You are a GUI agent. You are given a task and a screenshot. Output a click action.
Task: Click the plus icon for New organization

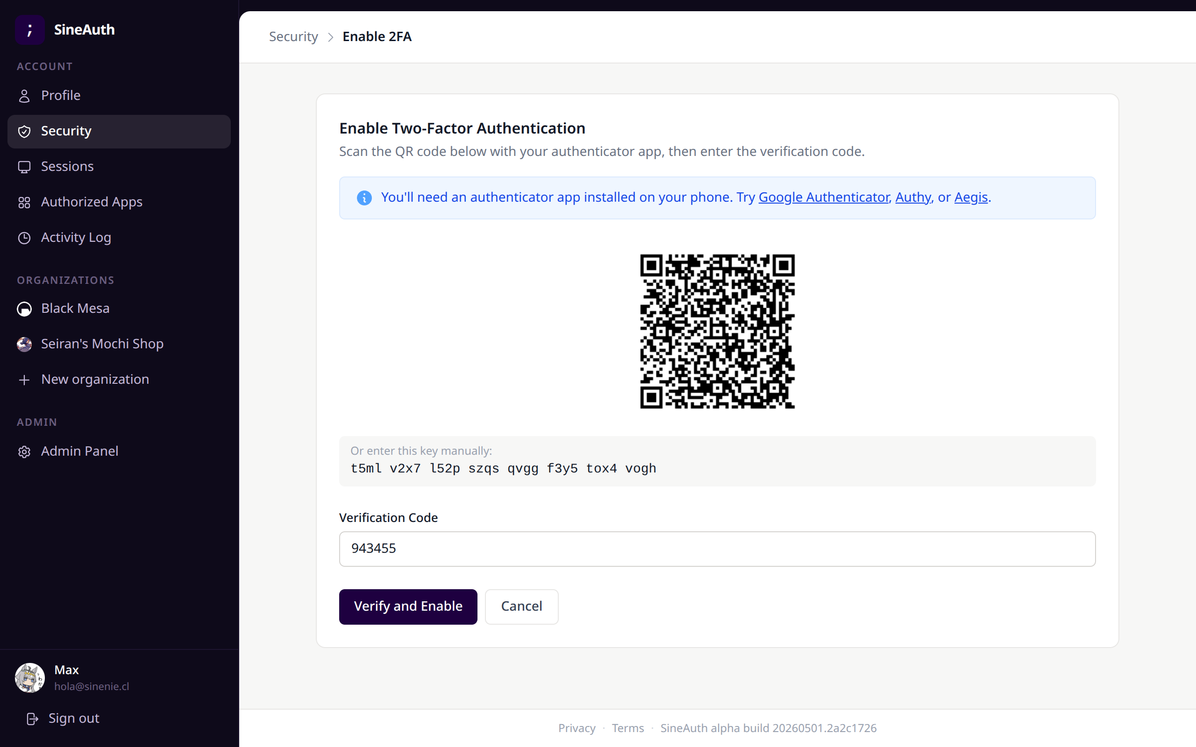pyautogui.click(x=24, y=380)
